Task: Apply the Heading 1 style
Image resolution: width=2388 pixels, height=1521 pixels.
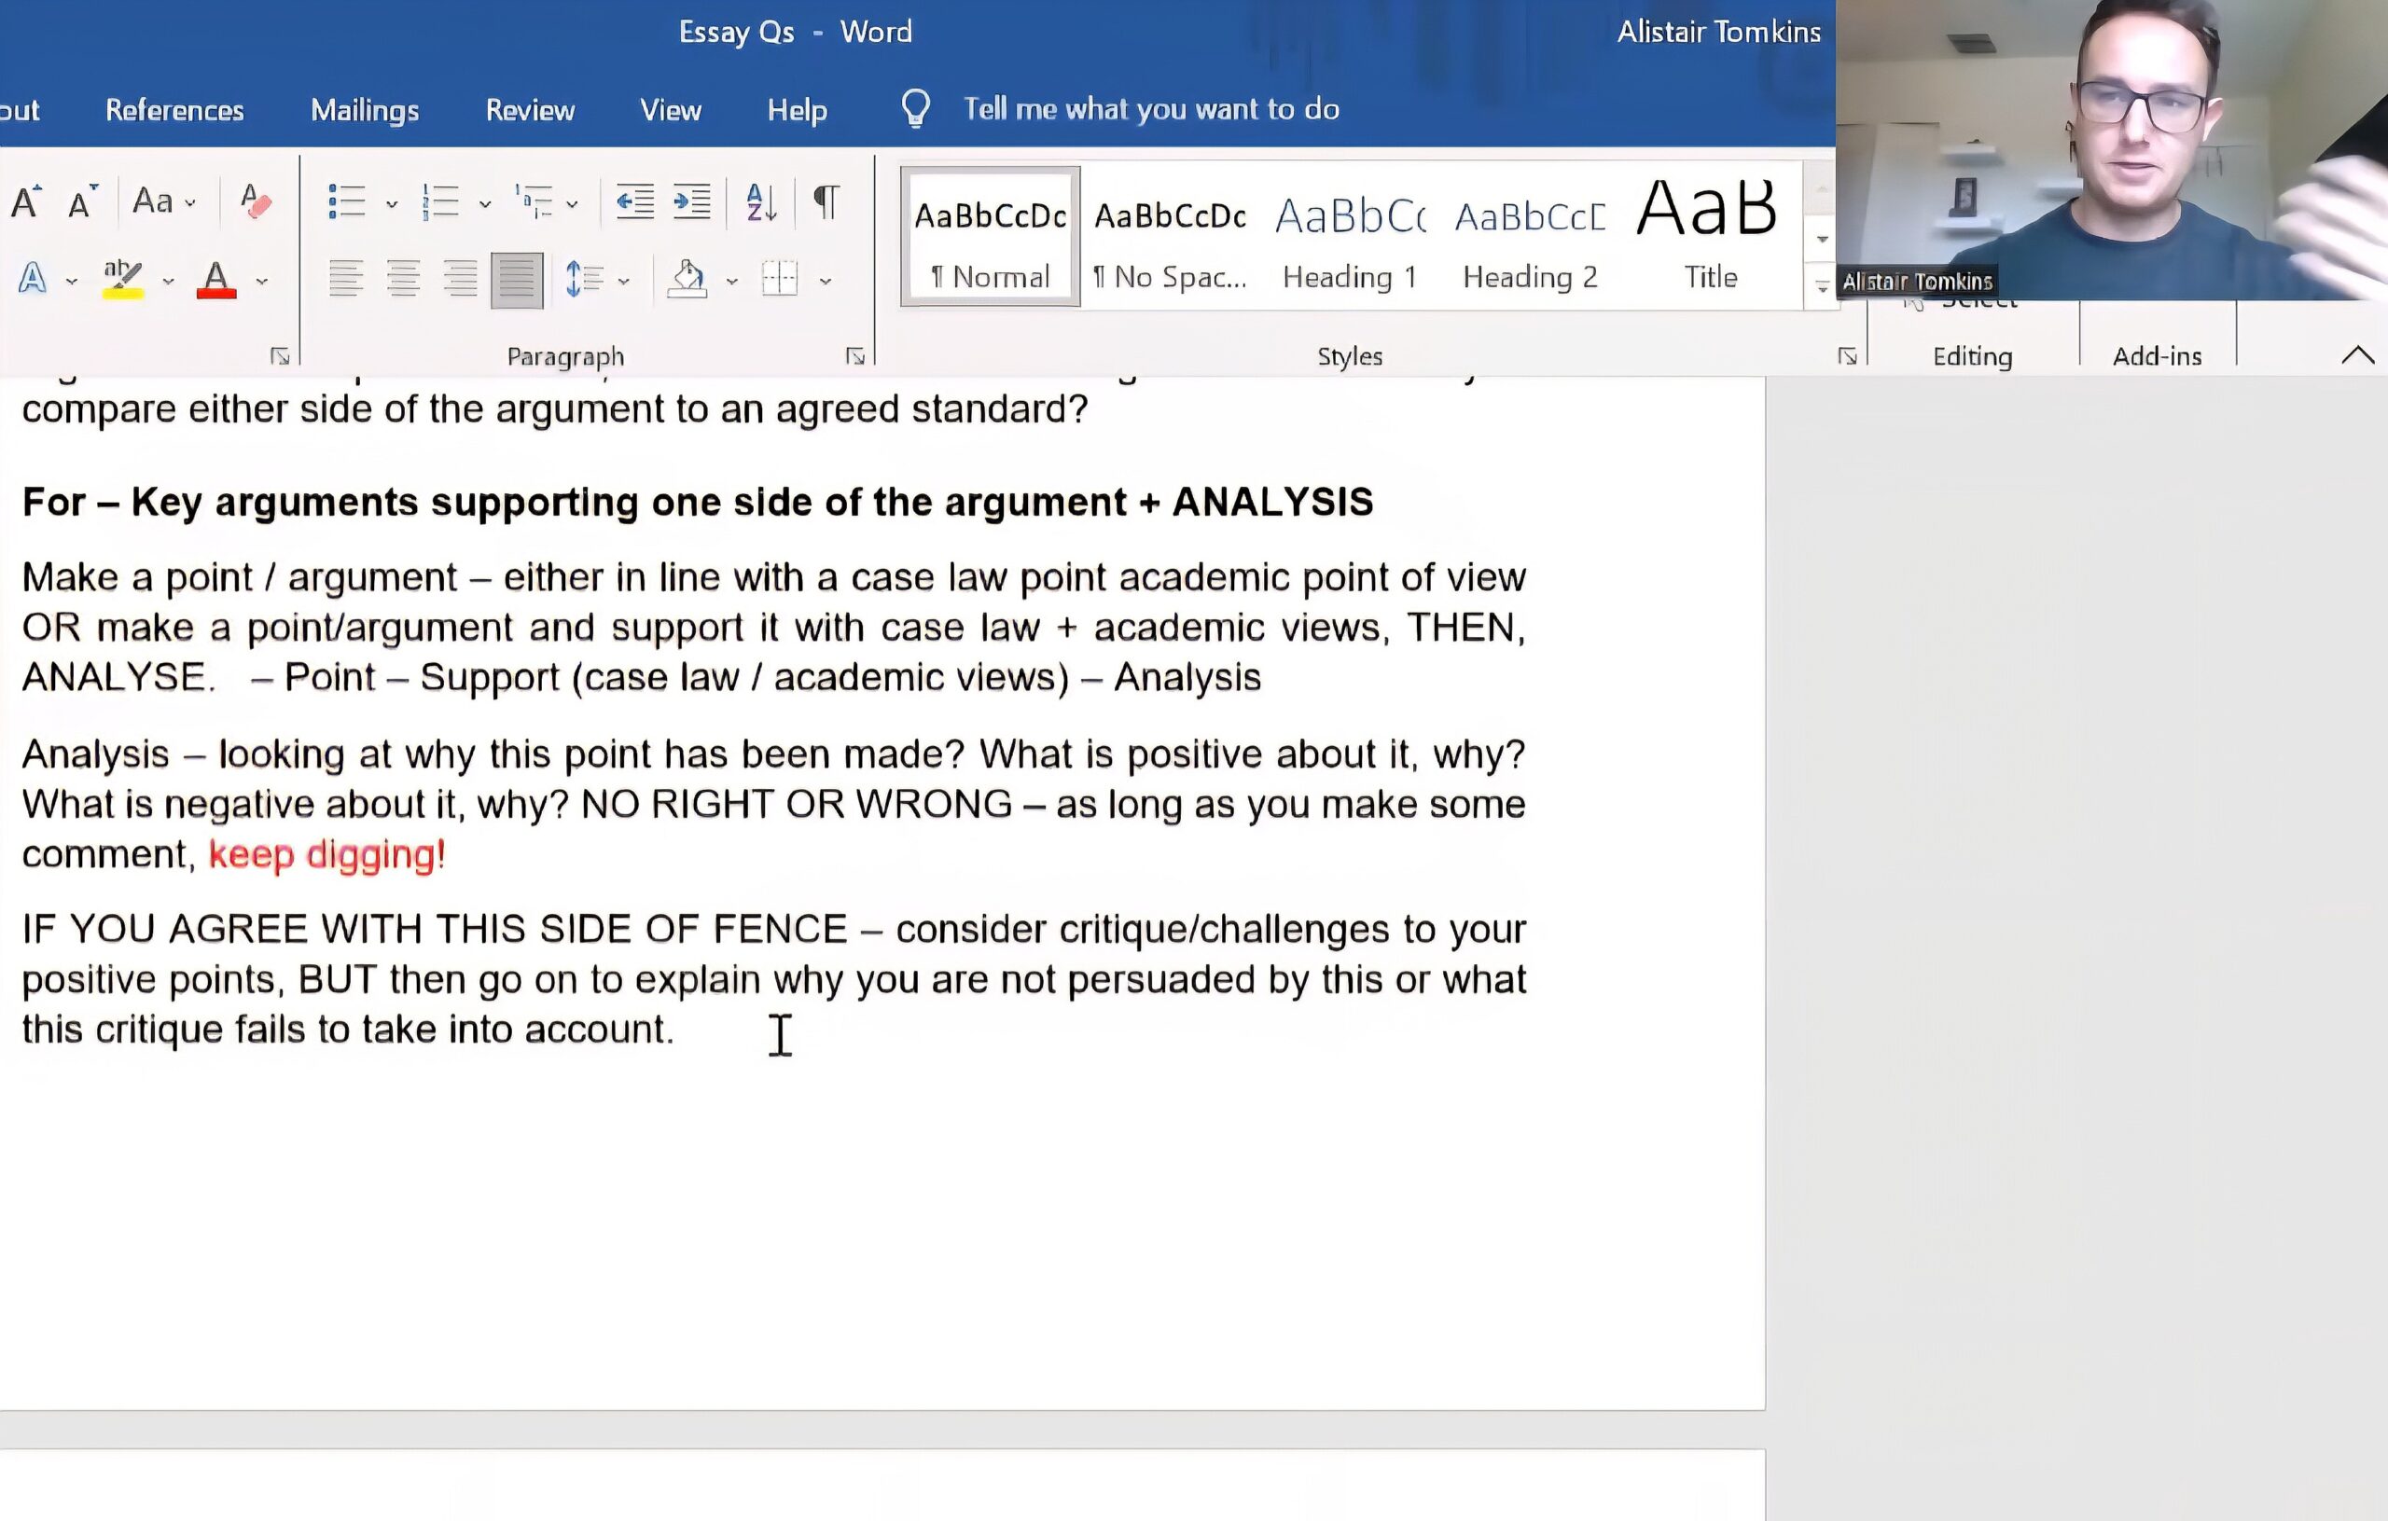Action: pos(1349,238)
